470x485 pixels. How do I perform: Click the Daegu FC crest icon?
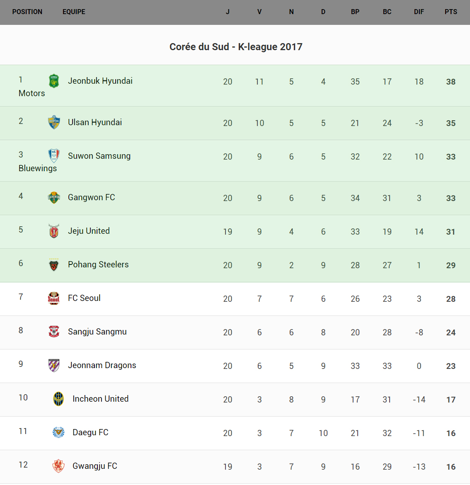tap(58, 432)
